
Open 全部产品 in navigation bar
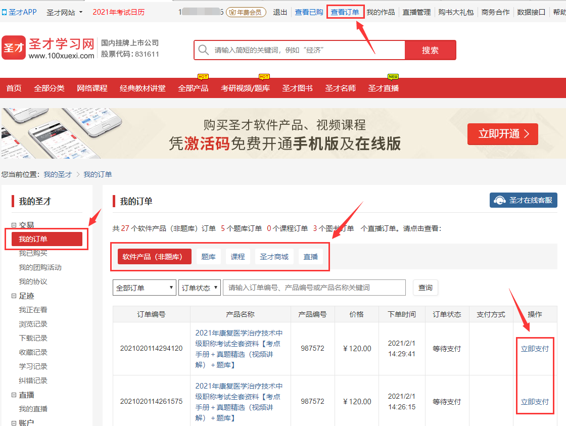click(x=193, y=88)
